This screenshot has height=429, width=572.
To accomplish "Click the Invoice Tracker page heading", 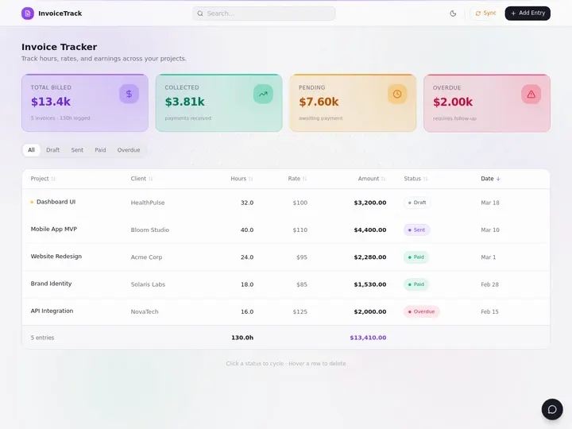I will [x=59, y=47].
